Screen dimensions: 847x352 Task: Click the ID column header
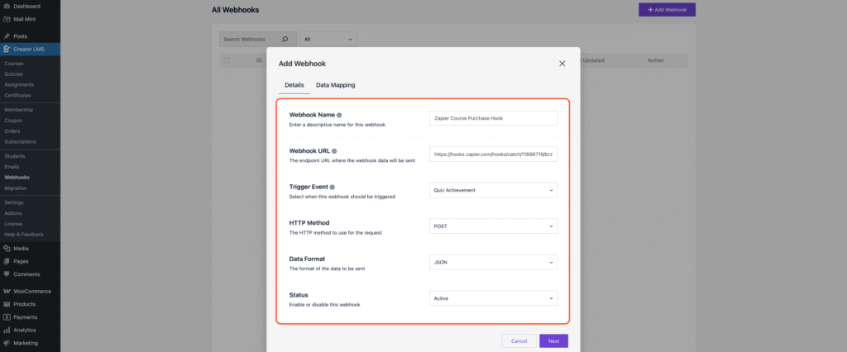pos(259,60)
